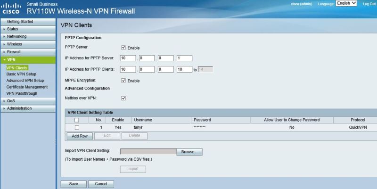Click the 'QuickVPN' protocol cell
Viewport: 377px width, 189px height.
(x=358, y=127)
